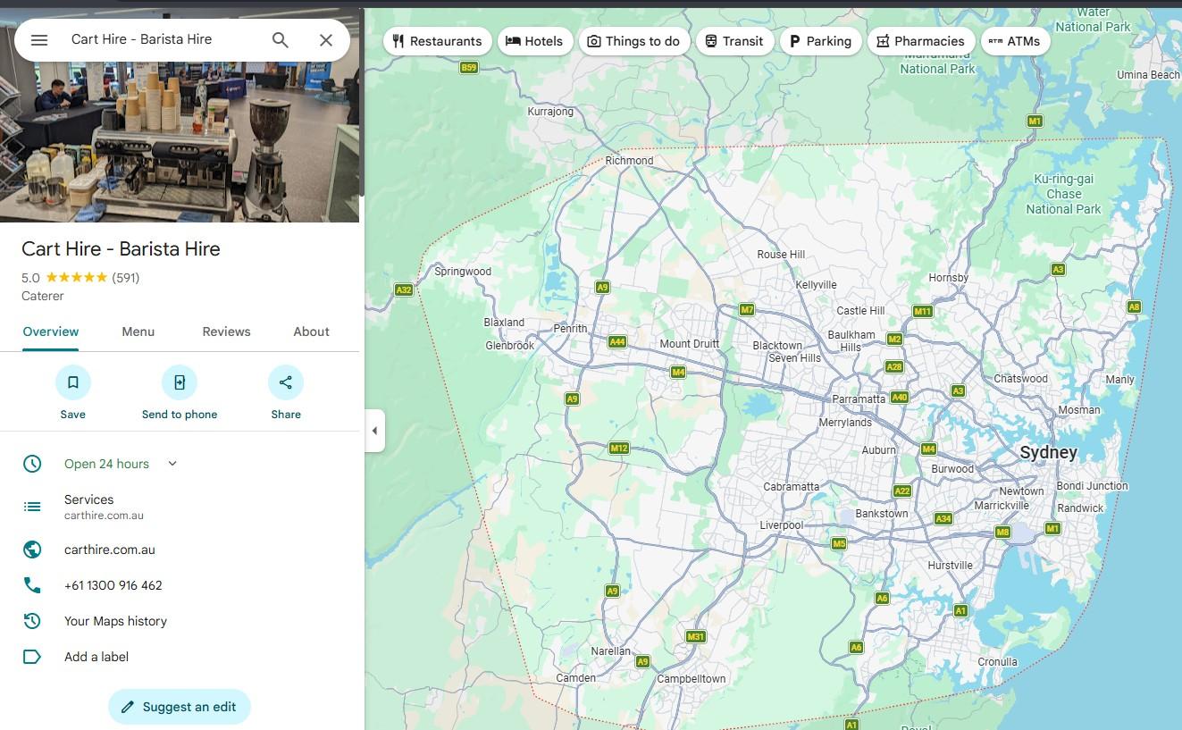Click the Share icon

pyautogui.click(x=286, y=382)
